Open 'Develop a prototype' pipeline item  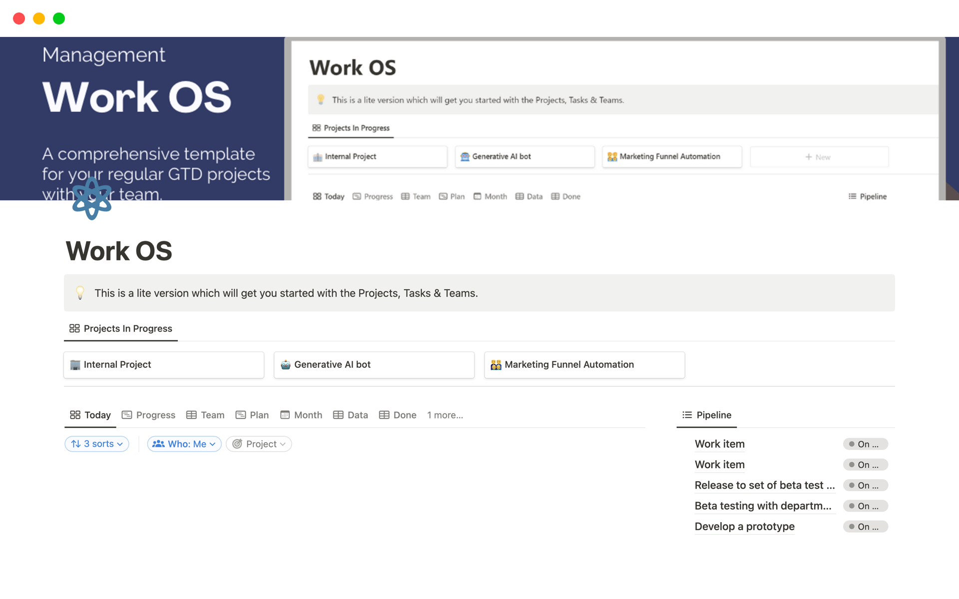pos(745,527)
